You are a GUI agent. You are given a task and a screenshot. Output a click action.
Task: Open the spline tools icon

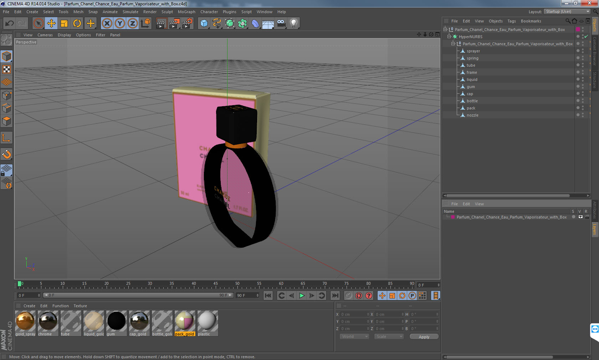coord(217,24)
